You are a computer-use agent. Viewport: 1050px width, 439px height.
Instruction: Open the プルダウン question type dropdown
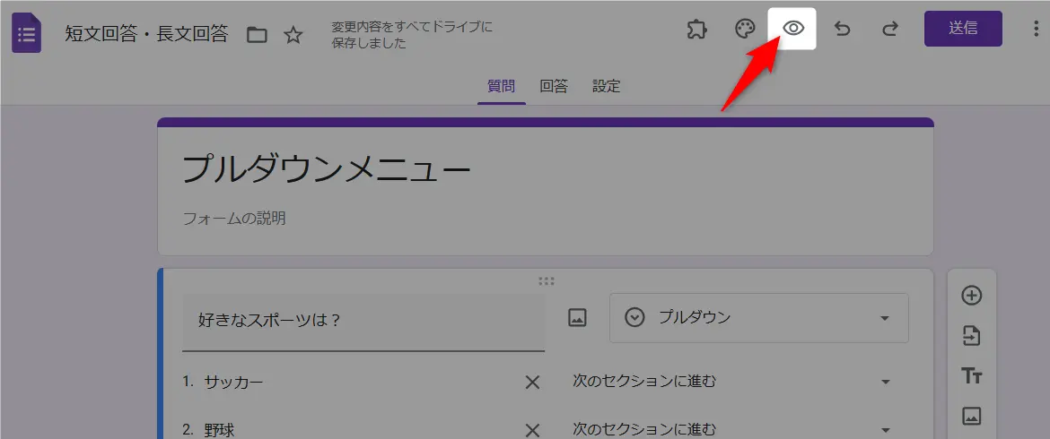[x=758, y=318]
